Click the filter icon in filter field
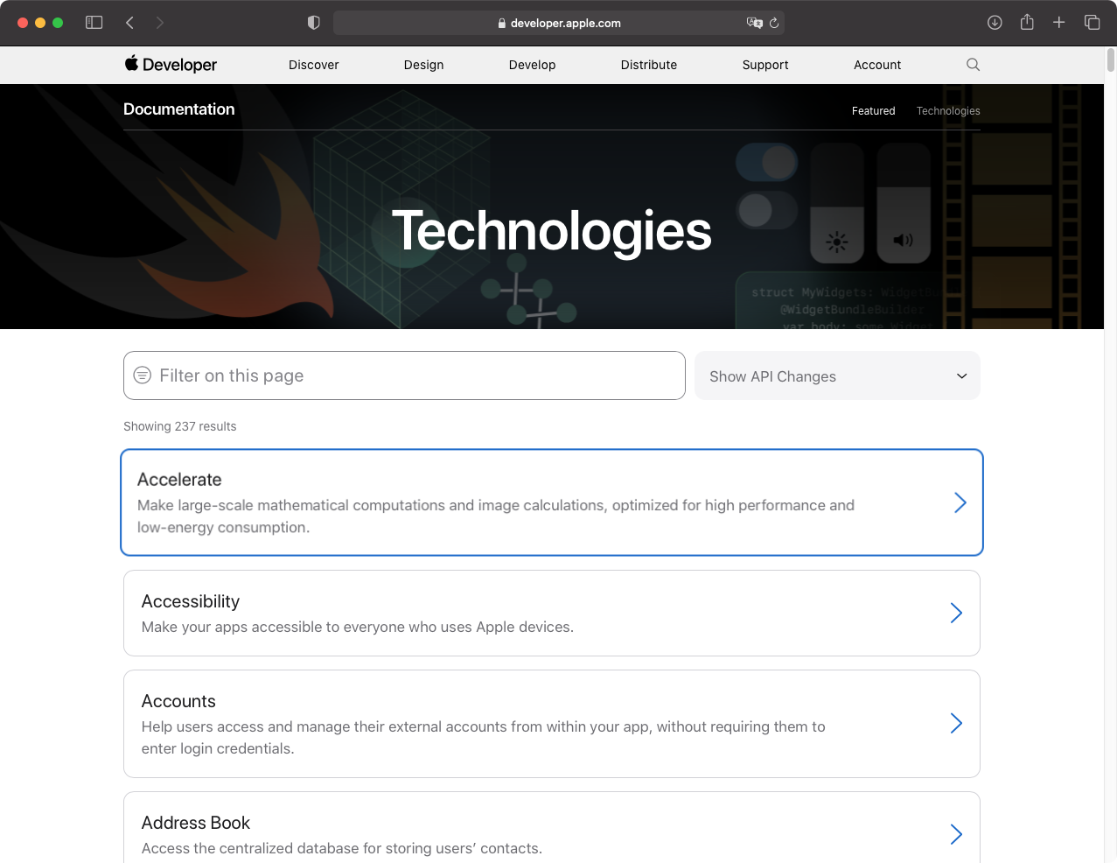Viewport: 1117px width, 863px height. 142,375
